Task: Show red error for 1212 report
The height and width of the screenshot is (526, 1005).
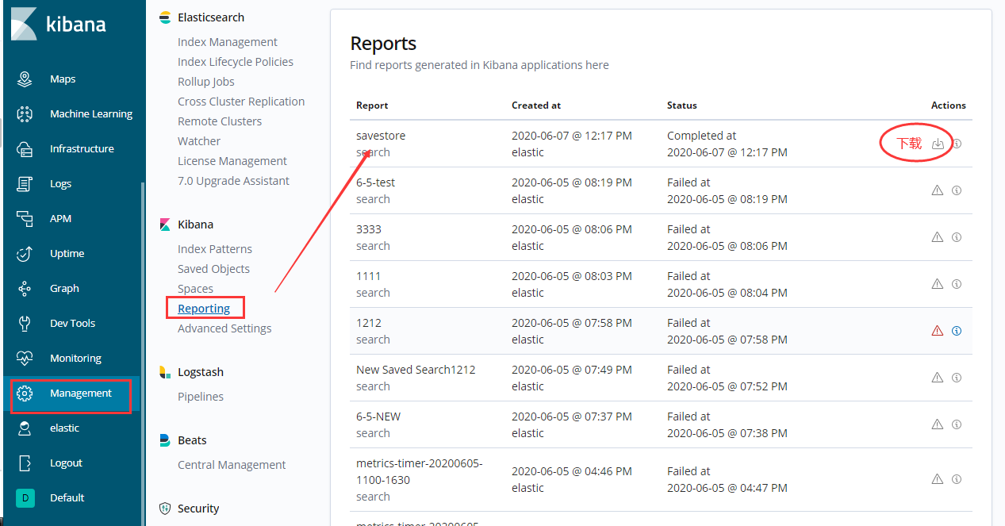Action: (937, 331)
